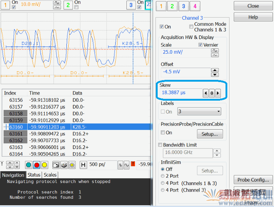Switch to channel 1 tab in dialog
Image resolution: width=274 pixels, height=207 pixels.
[161, 6]
